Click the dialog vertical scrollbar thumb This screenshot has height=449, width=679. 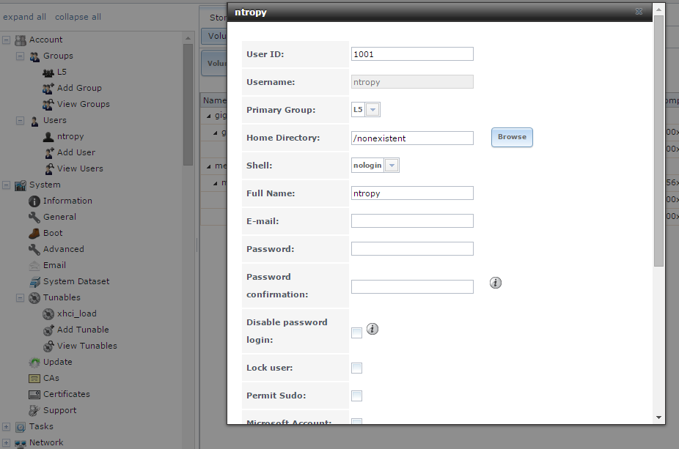pos(658,141)
